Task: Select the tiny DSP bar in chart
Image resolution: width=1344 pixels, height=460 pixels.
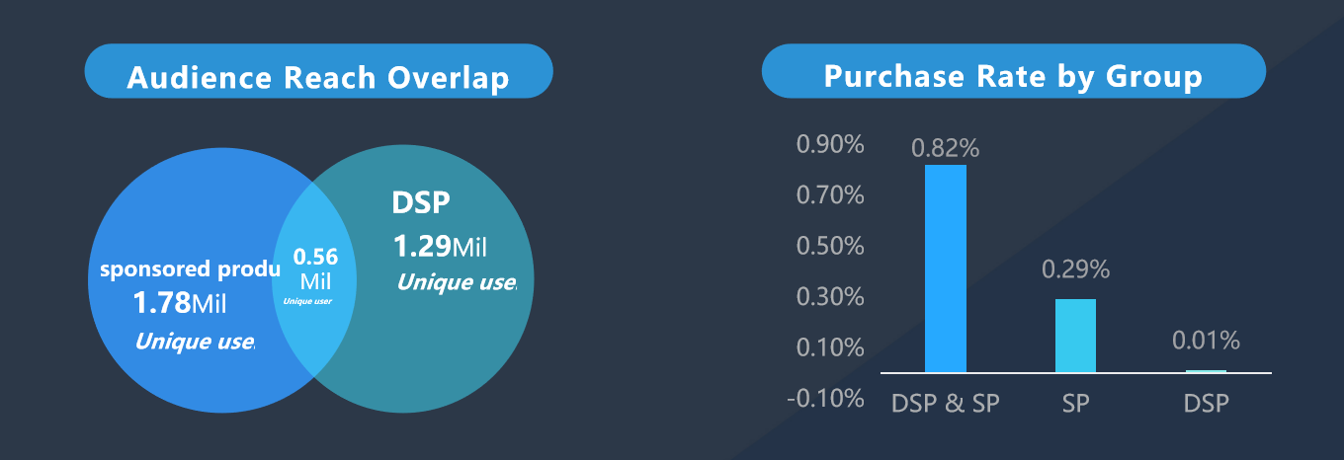Action: click(x=1206, y=371)
